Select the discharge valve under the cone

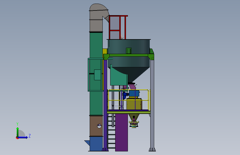(x=134, y=124)
